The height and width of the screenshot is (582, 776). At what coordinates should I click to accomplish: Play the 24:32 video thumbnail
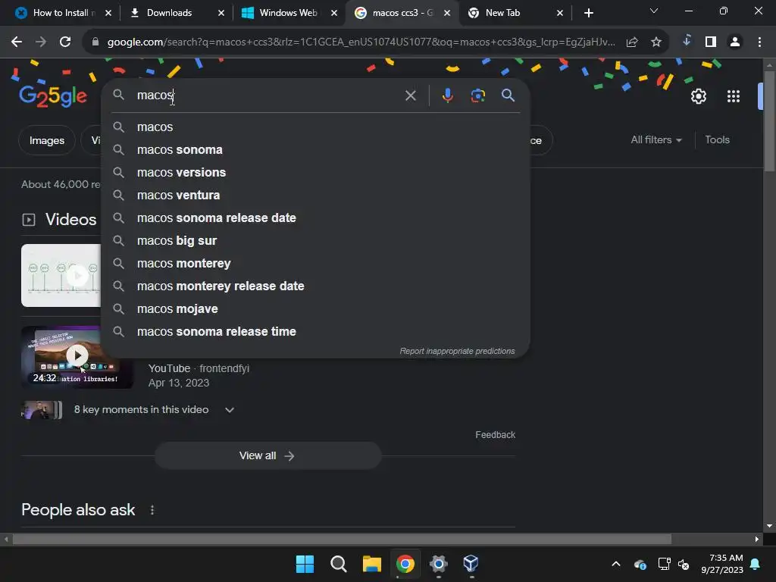point(77,357)
